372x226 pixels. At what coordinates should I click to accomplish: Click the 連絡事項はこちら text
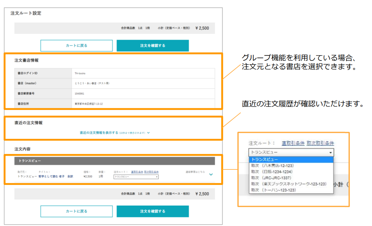coord(195,172)
